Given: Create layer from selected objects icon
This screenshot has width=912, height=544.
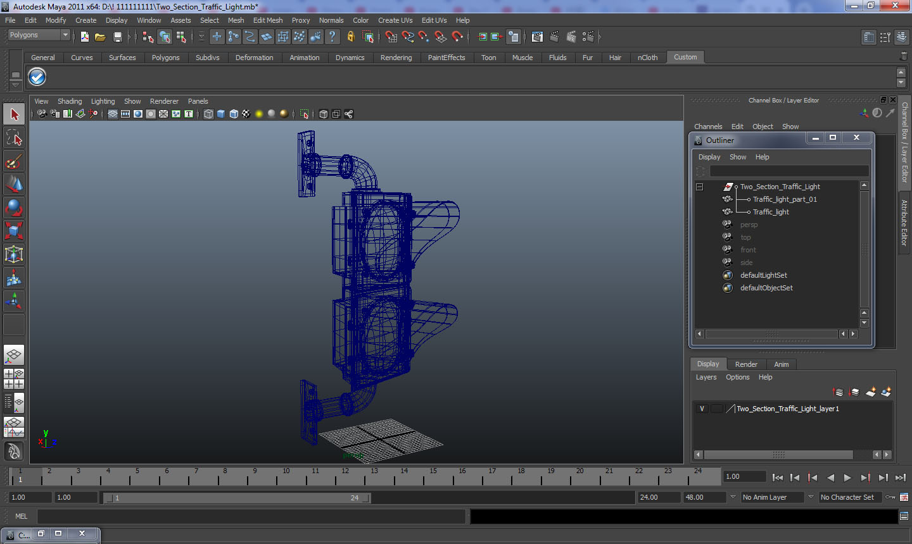Looking at the screenshot, I should point(886,392).
